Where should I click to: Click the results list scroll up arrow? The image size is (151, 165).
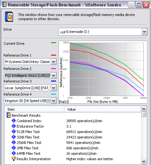144,109
